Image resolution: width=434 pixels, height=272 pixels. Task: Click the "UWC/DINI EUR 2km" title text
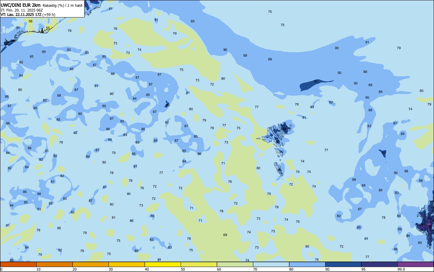(21, 5)
